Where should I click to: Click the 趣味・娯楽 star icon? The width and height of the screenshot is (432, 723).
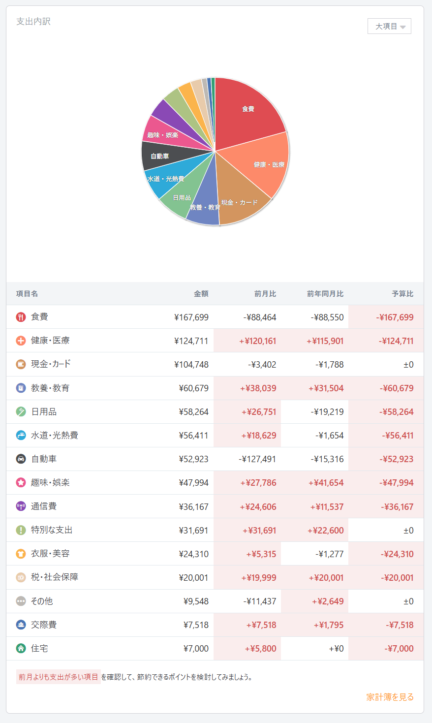point(21,482)
